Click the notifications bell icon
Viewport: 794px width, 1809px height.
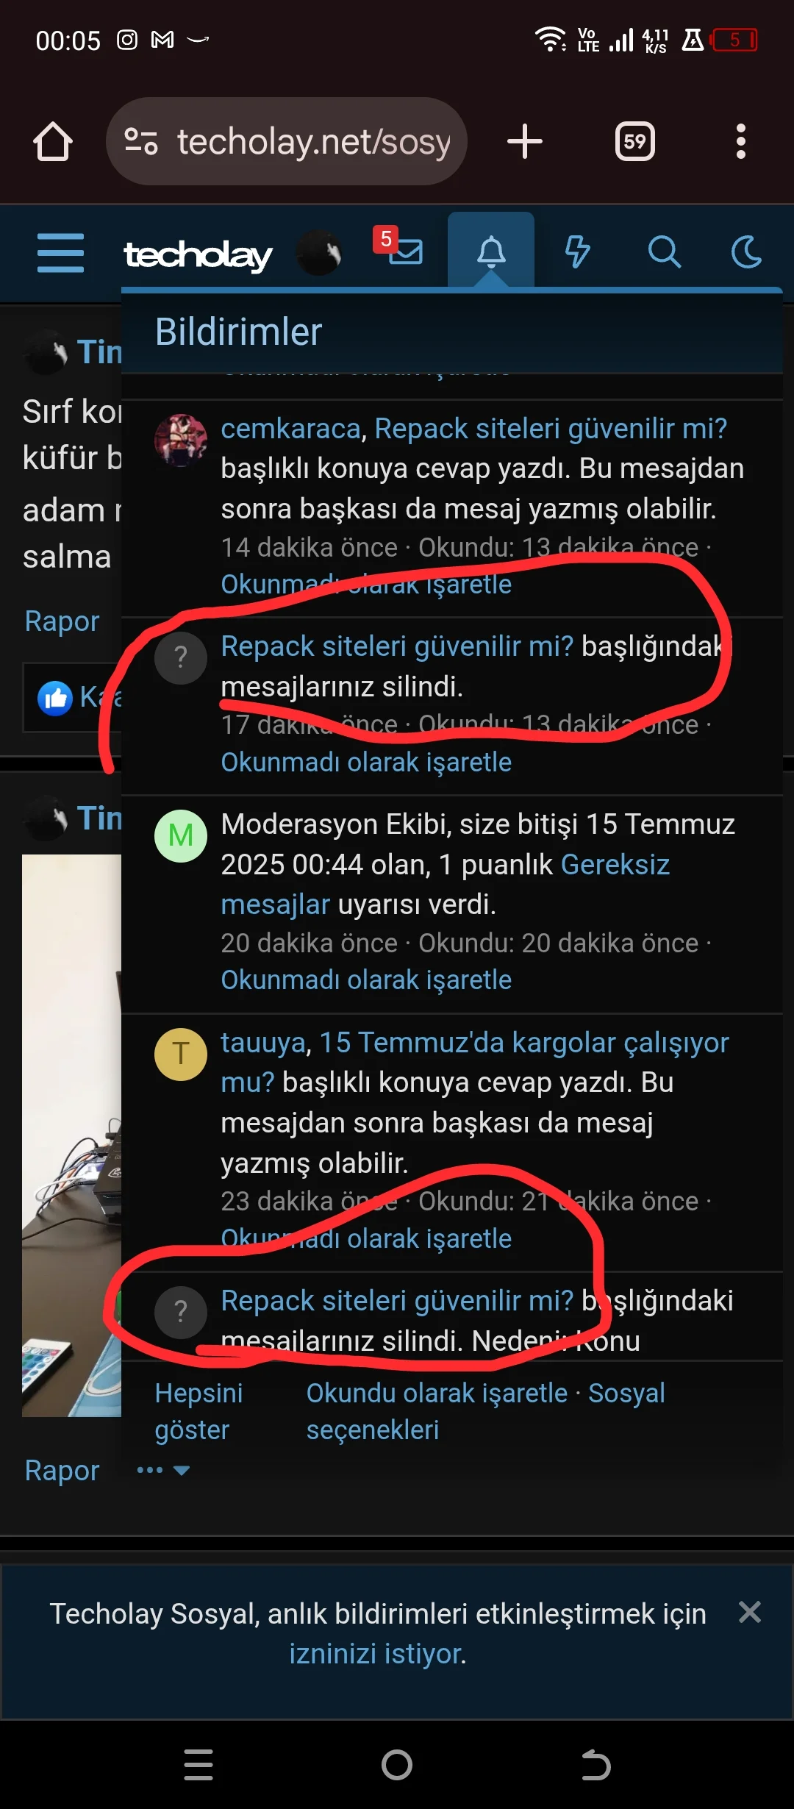coord(491,252)
